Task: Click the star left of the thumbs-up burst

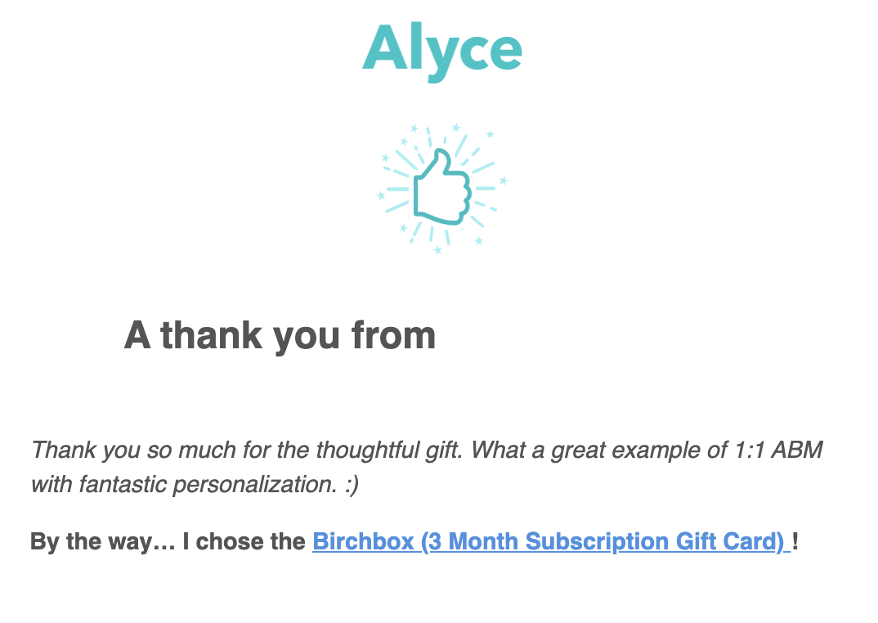Action: pos(381,195)
